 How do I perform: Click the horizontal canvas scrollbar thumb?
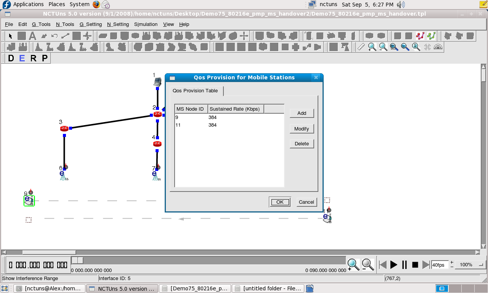[x=49, y=252]
